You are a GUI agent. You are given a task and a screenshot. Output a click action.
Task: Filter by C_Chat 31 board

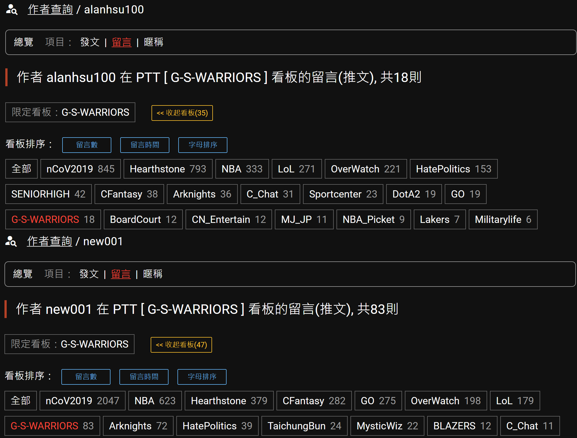pos(270,194)
